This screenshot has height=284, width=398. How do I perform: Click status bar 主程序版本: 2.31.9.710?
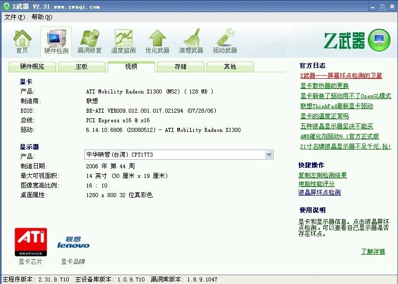(36, 279)
